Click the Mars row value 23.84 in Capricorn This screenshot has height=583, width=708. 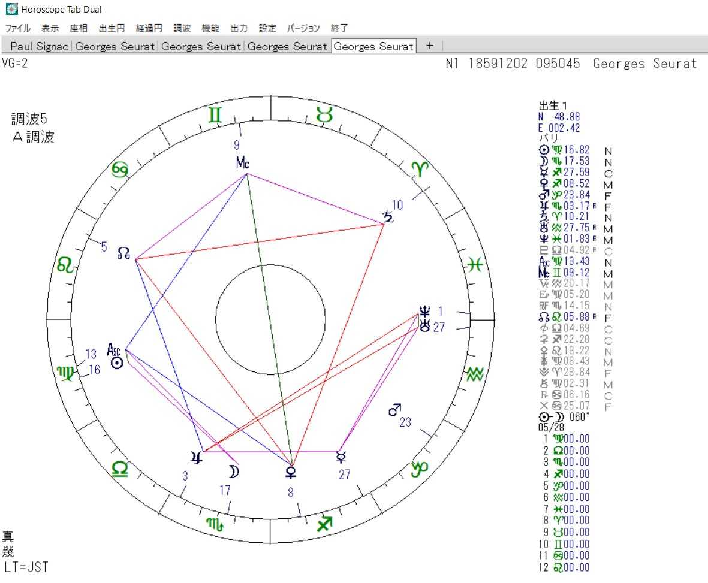point(577,195)
